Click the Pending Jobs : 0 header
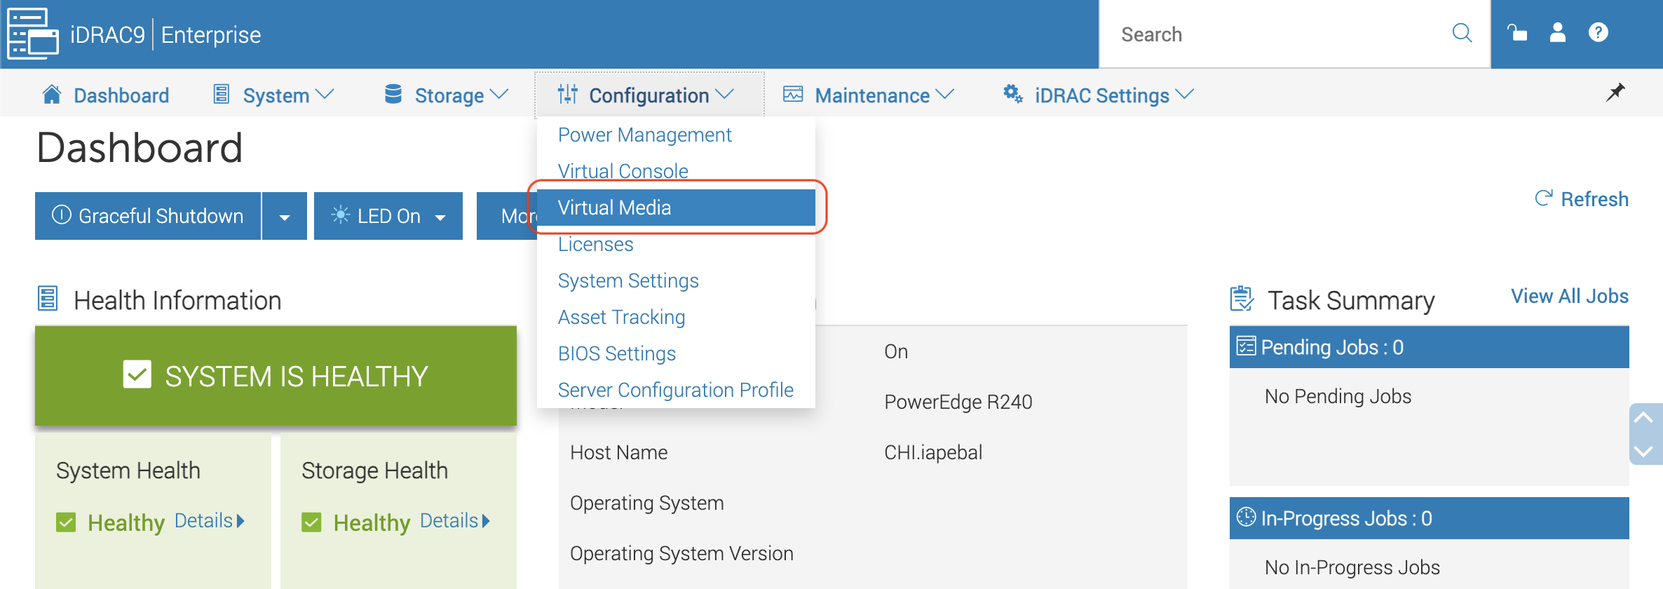Viewport: 1663px width, 589px height. coord(1429,347)
